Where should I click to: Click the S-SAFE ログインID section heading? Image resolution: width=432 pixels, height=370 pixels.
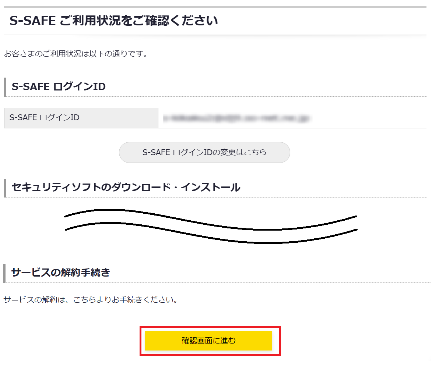59,87
